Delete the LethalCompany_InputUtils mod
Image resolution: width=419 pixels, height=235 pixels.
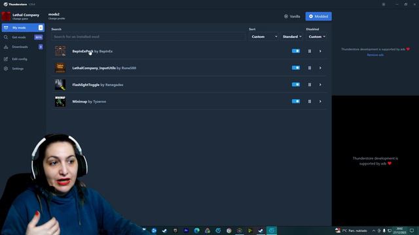click(x=310, y=68)
